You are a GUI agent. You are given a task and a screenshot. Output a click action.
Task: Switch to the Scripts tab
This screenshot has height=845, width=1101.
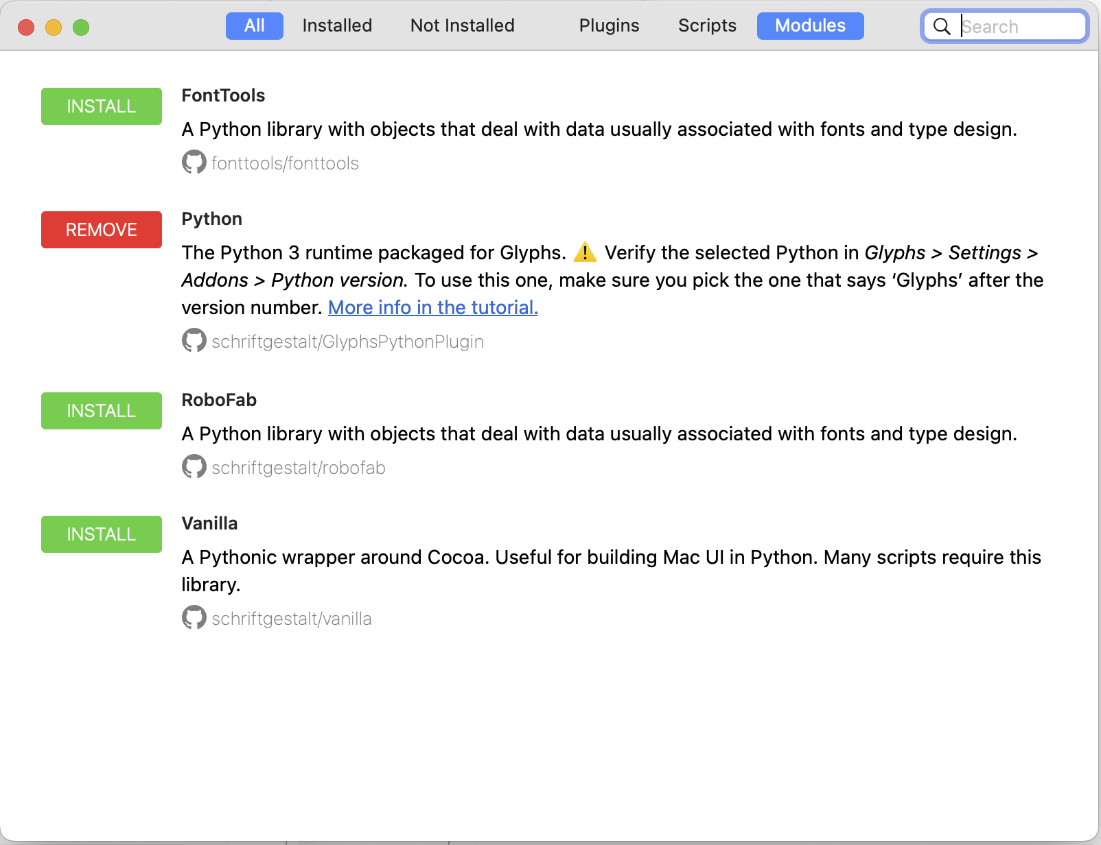pyautogui.click(x=707, y=26)
